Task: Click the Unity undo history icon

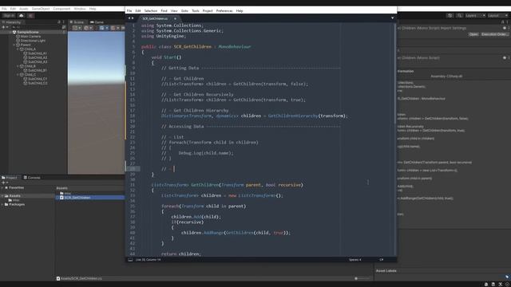Action: 450,16
